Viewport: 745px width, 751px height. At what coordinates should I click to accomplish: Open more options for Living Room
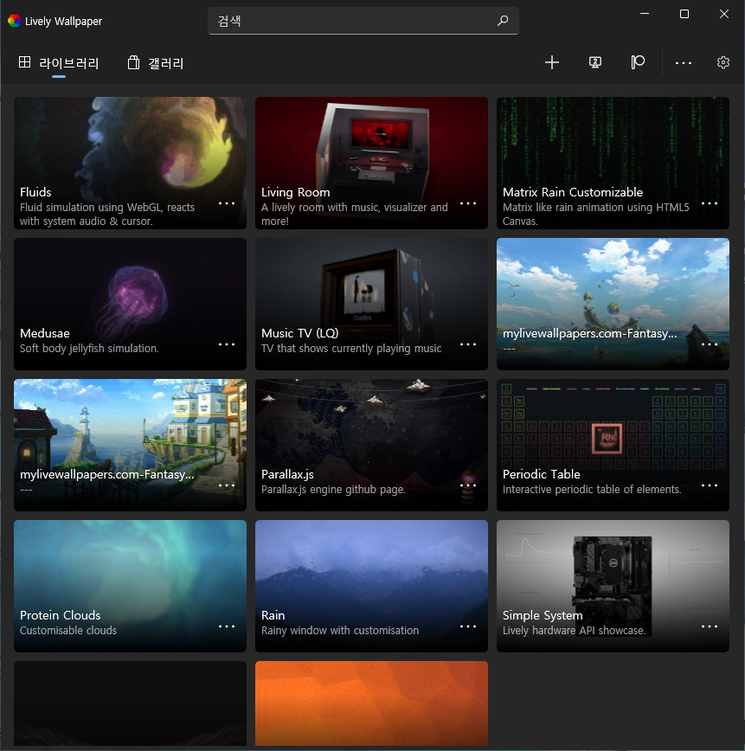(468, 203)
